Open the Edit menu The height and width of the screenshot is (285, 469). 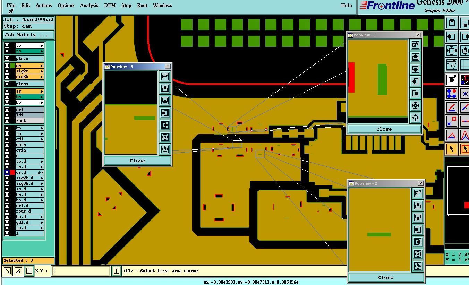click(25, 5)
